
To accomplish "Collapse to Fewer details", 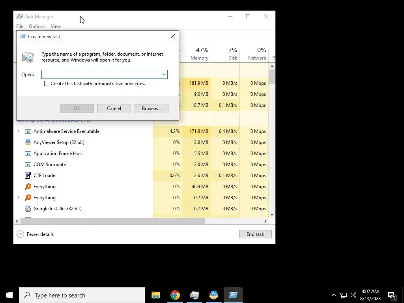I will tap(35, 234).
